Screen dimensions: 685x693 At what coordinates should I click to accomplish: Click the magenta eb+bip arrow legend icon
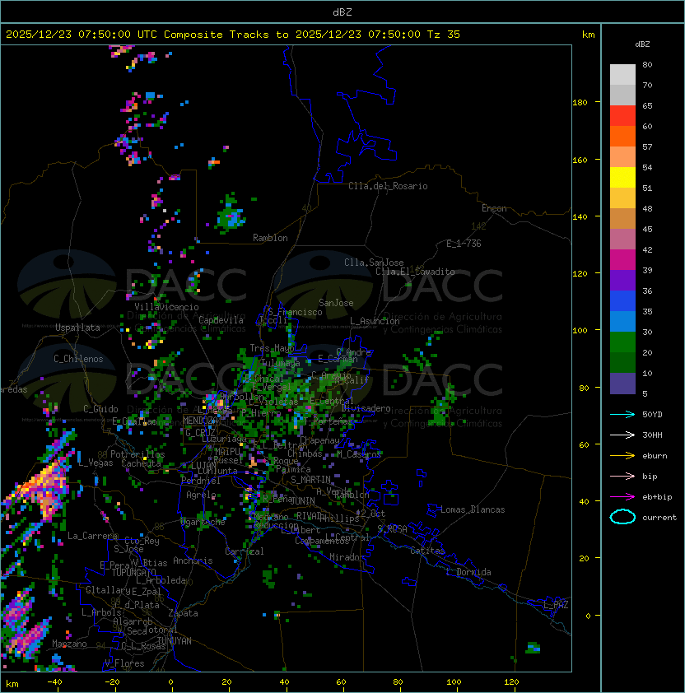pyautogui.click(x=622, y=497)
